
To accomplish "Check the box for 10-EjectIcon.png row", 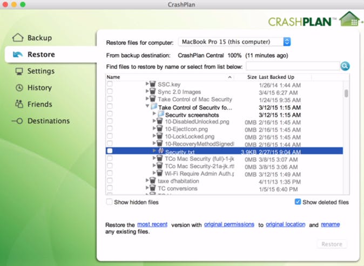I will click(110, 128).
